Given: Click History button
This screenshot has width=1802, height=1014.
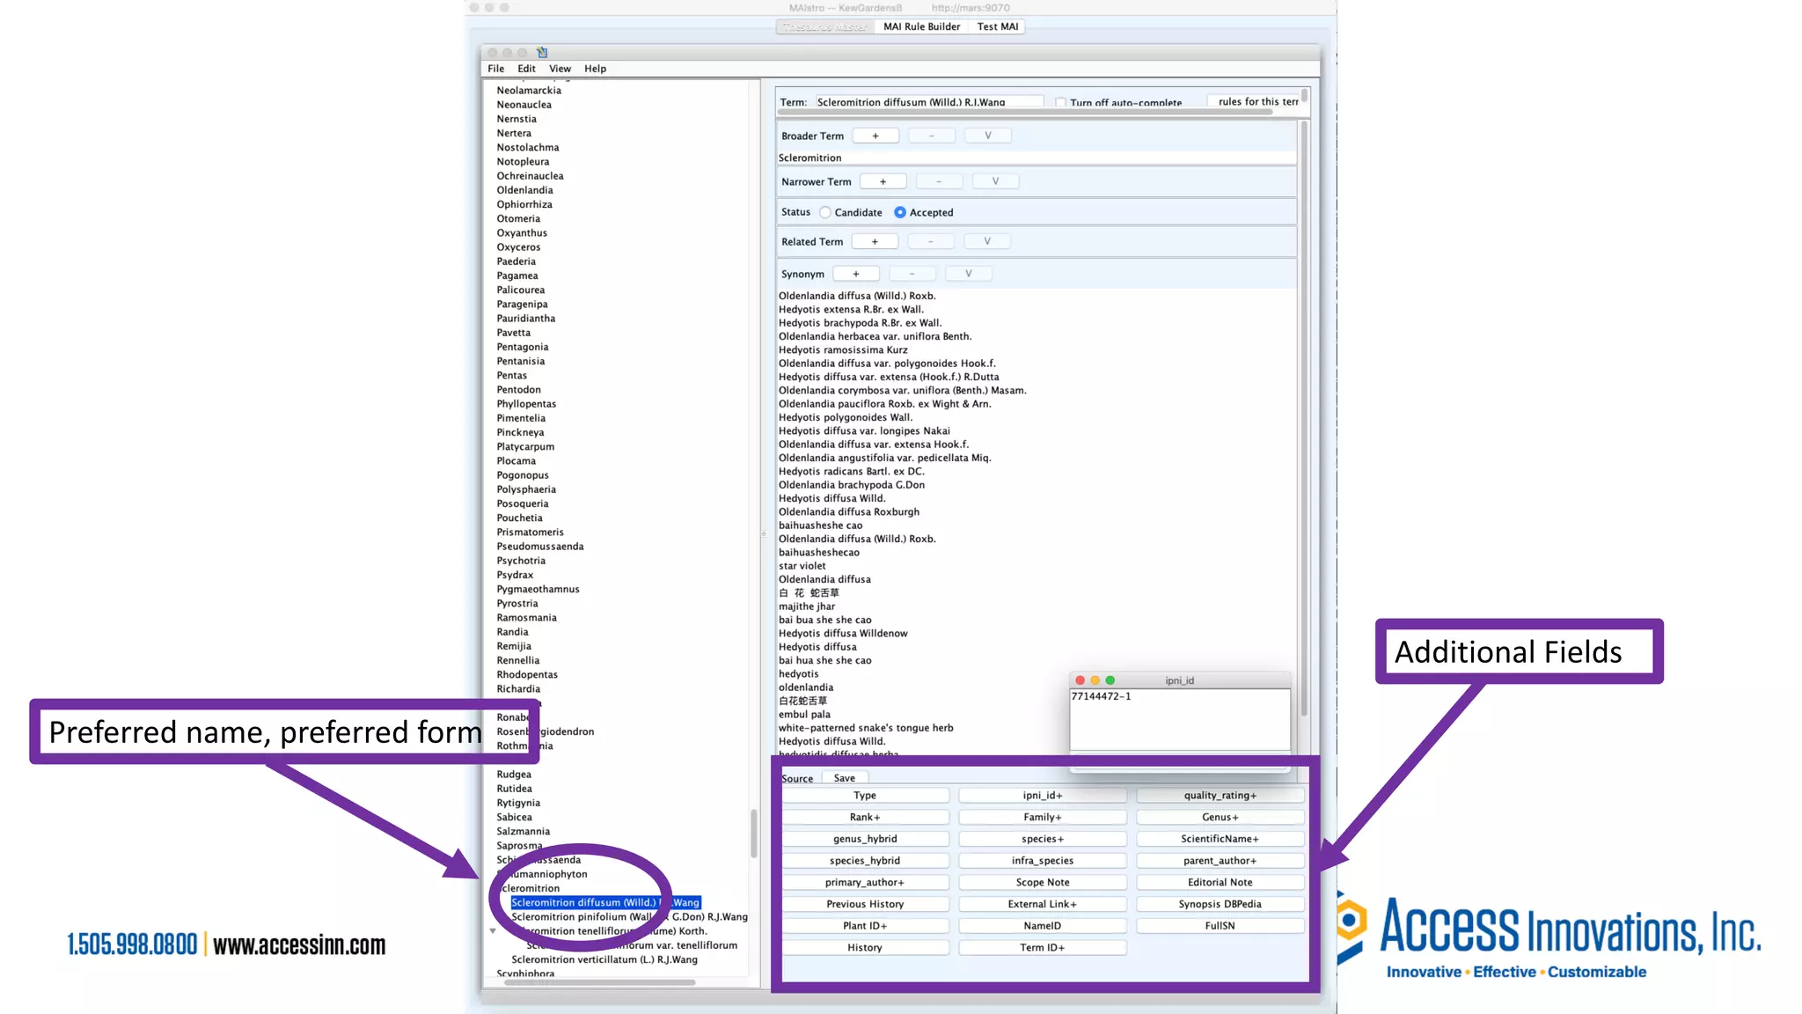Looking at the screenshot, I should [865, 948].
